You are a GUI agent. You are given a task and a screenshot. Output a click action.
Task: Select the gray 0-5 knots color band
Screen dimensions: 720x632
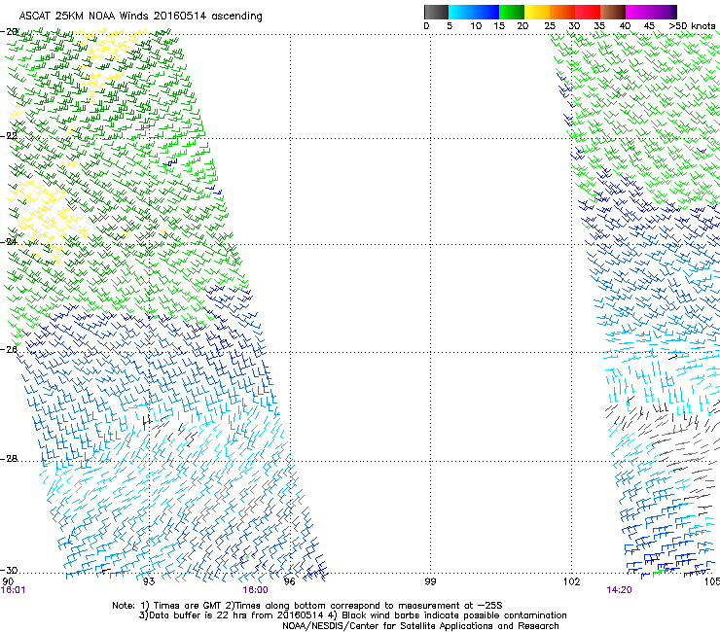click(x=436, y=12)
